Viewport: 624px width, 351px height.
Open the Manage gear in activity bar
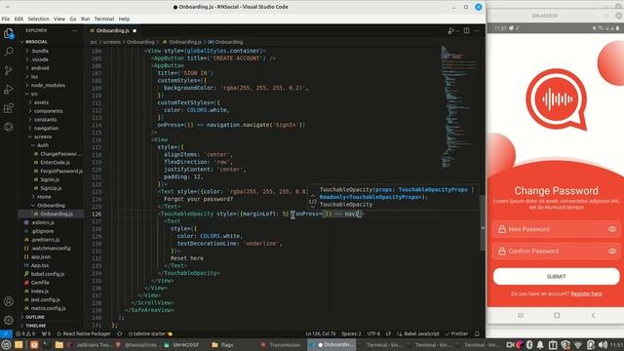click(x=9, y=320)
